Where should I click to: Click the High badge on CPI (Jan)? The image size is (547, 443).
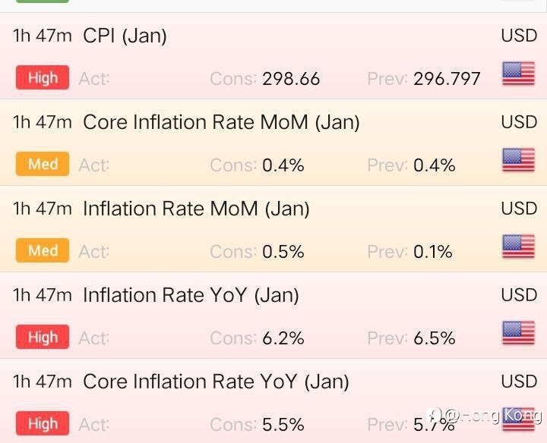(x=43, y=77)
